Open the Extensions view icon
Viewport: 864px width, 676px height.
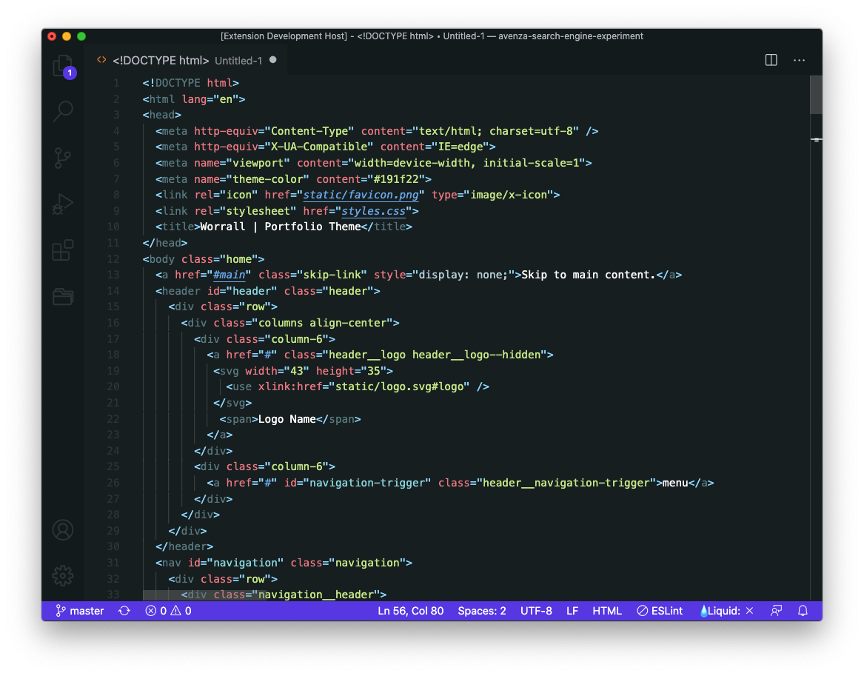click(x=63, y=250)
